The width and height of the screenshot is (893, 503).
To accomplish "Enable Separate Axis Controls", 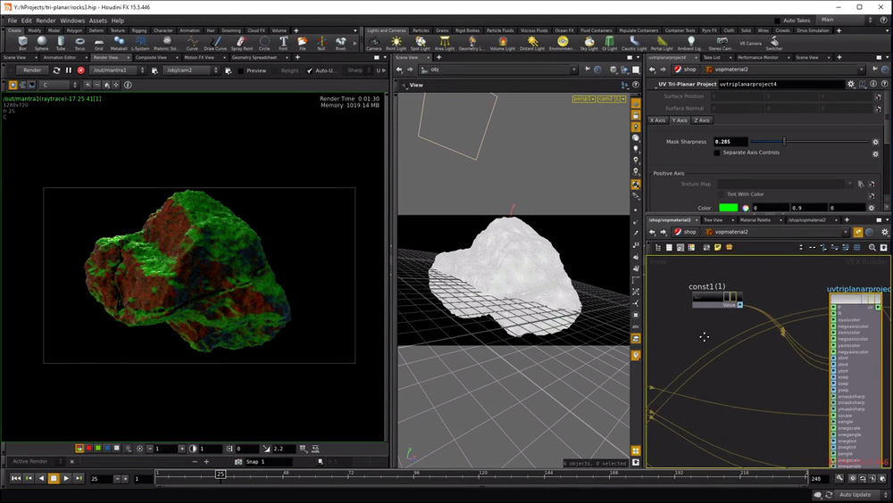I will 717,153.
